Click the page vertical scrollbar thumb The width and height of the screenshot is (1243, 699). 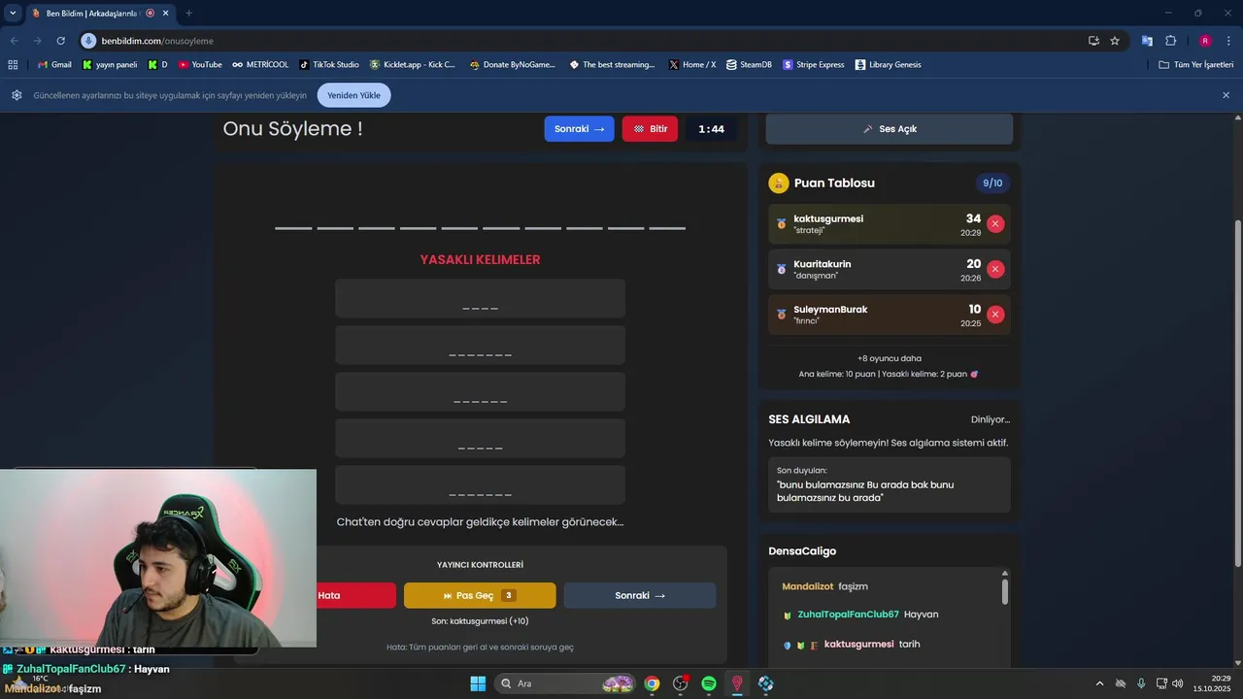(x=1238, y=393)
